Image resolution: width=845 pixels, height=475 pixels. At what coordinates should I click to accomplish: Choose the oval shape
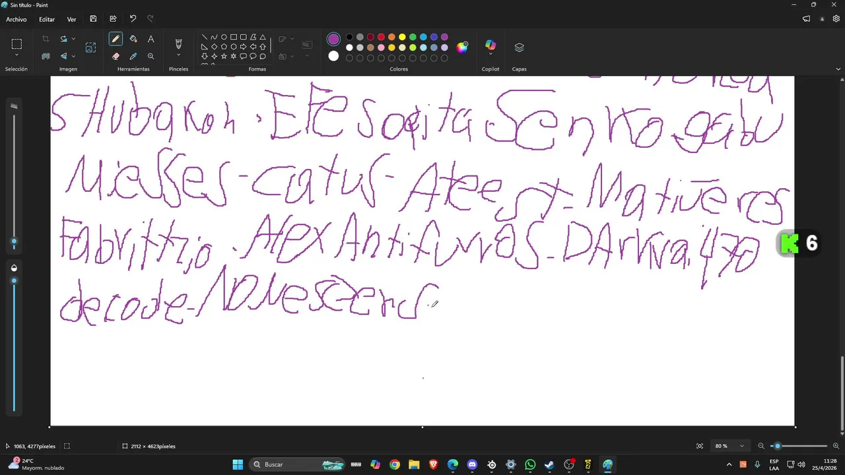(x=224, y=37)
